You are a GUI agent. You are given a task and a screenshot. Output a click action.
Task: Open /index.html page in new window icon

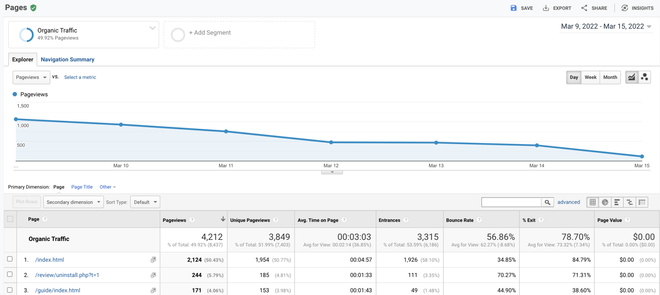click(153, 260)
